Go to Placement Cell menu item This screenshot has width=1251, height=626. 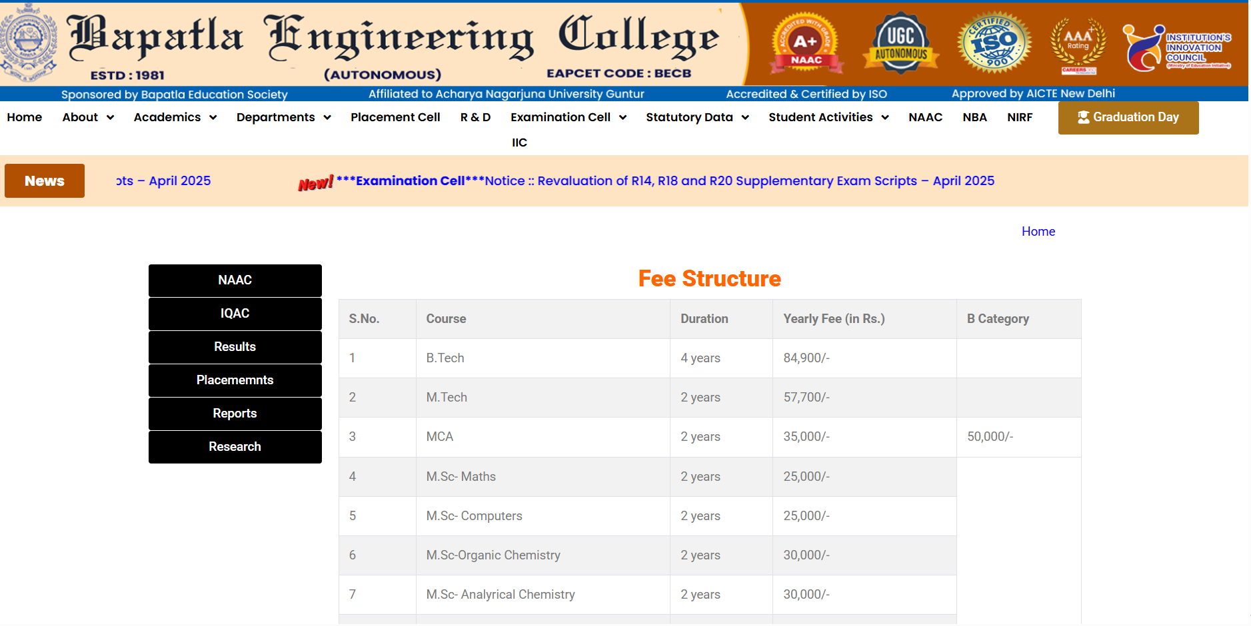click(x=395, y=118)
